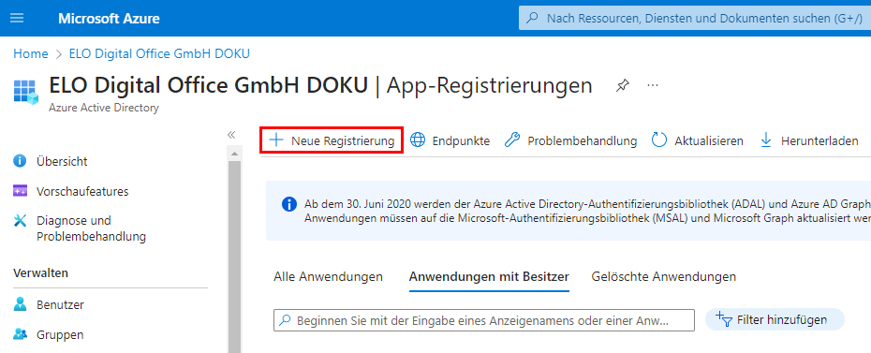Open the hamburger portal menu
The image size is (871, 353).
coord(17,18)
